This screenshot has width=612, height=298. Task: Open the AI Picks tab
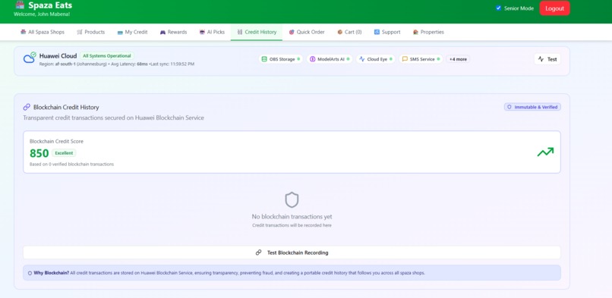point(212,32)
